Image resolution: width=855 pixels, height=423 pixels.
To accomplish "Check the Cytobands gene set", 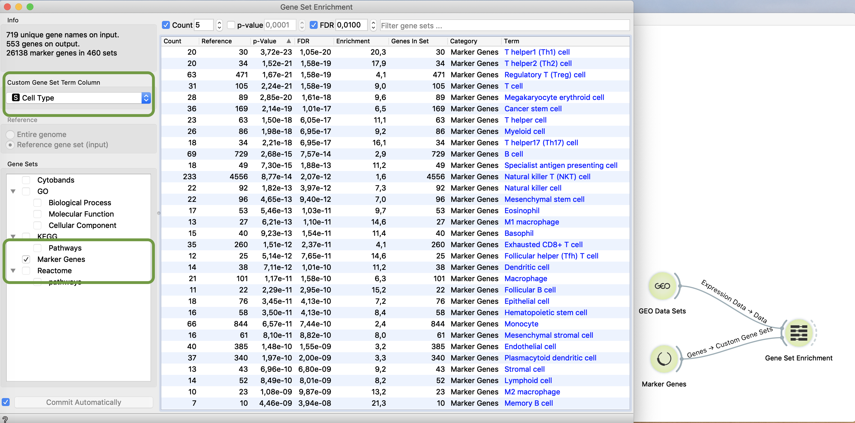I will [26, 180].
